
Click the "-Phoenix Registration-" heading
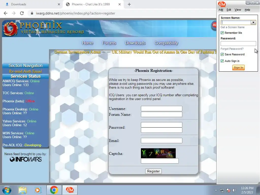pyautogui.click(x=153, y=71)
